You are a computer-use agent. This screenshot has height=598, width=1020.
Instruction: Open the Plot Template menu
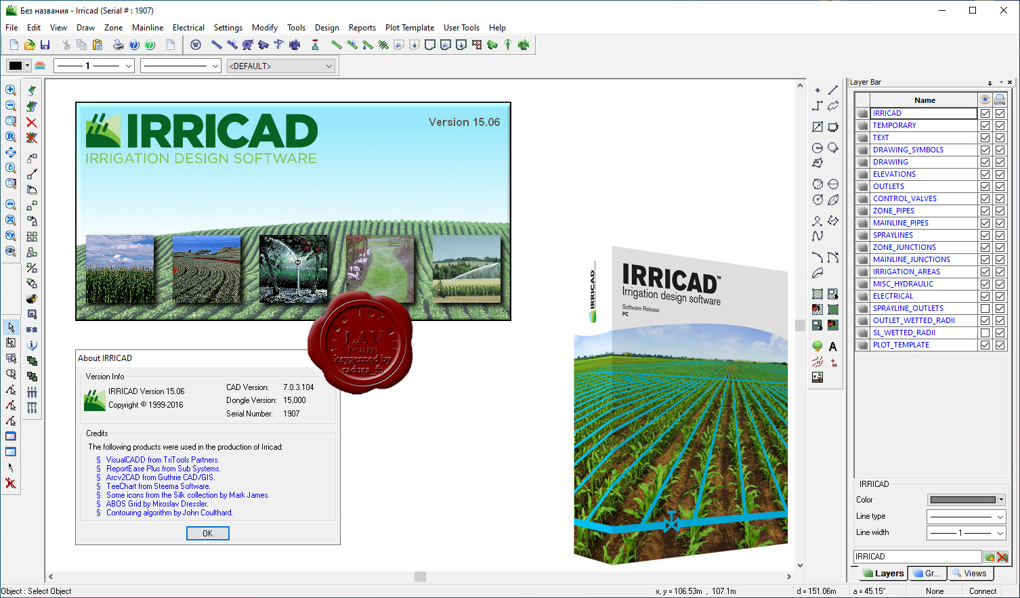(410, 28)
